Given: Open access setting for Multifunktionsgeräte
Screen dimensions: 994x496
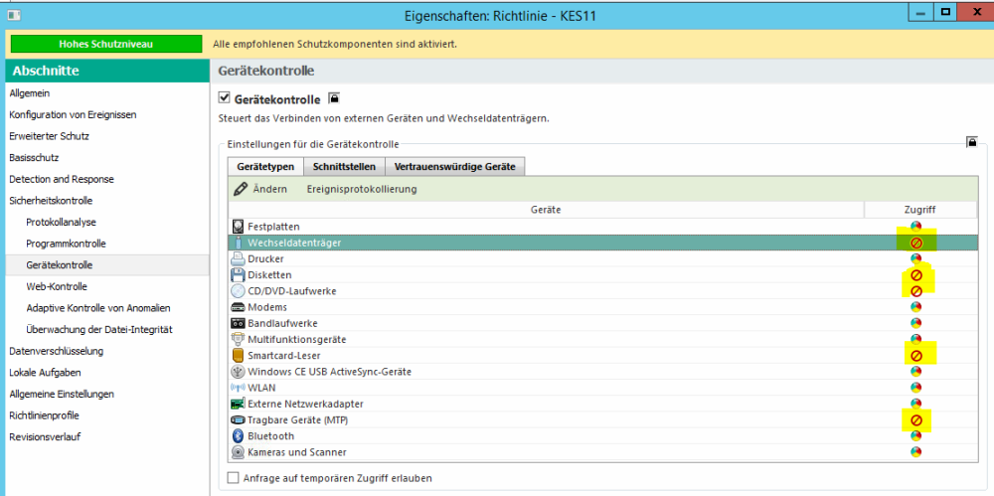Looking at the screenshot, I should pos(915,339).
